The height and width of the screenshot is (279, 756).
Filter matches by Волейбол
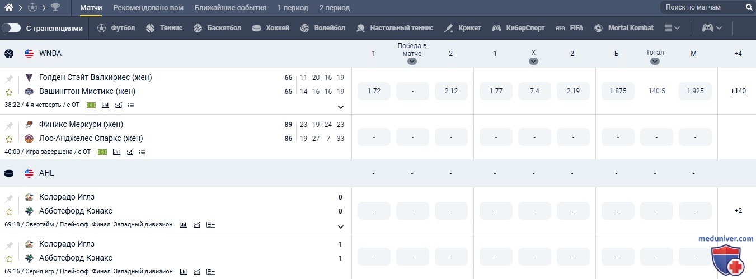[x=323, y=28]
